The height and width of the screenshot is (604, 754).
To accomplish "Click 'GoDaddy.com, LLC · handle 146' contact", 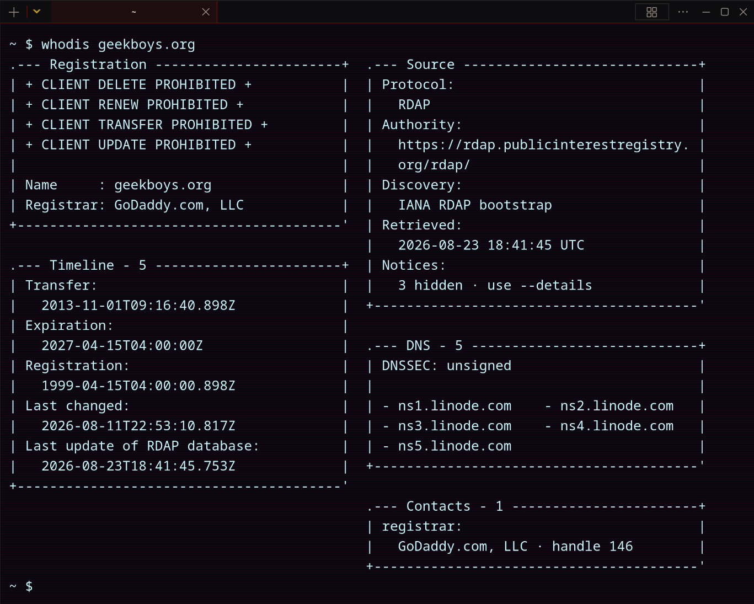I will click(516, 547).
